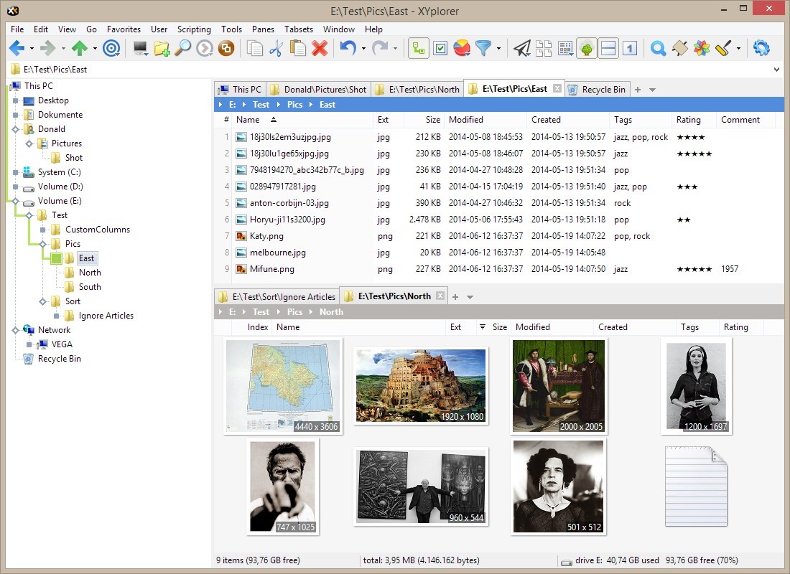Collapse the Network tree node
790x574 pixels.
click(x=15, y=330)
